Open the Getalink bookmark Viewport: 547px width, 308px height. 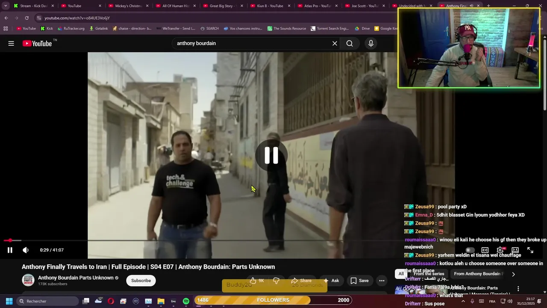click(x=99, y=29)
